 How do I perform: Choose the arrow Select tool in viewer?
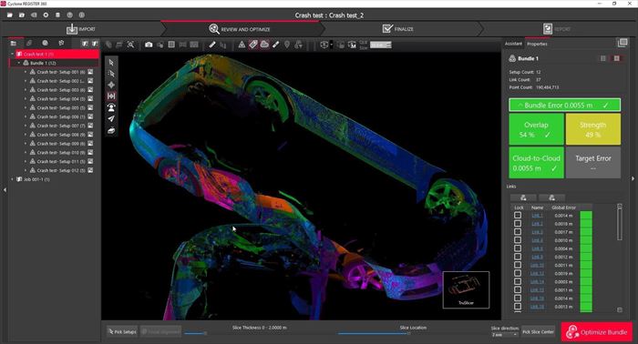pos(111,63)
